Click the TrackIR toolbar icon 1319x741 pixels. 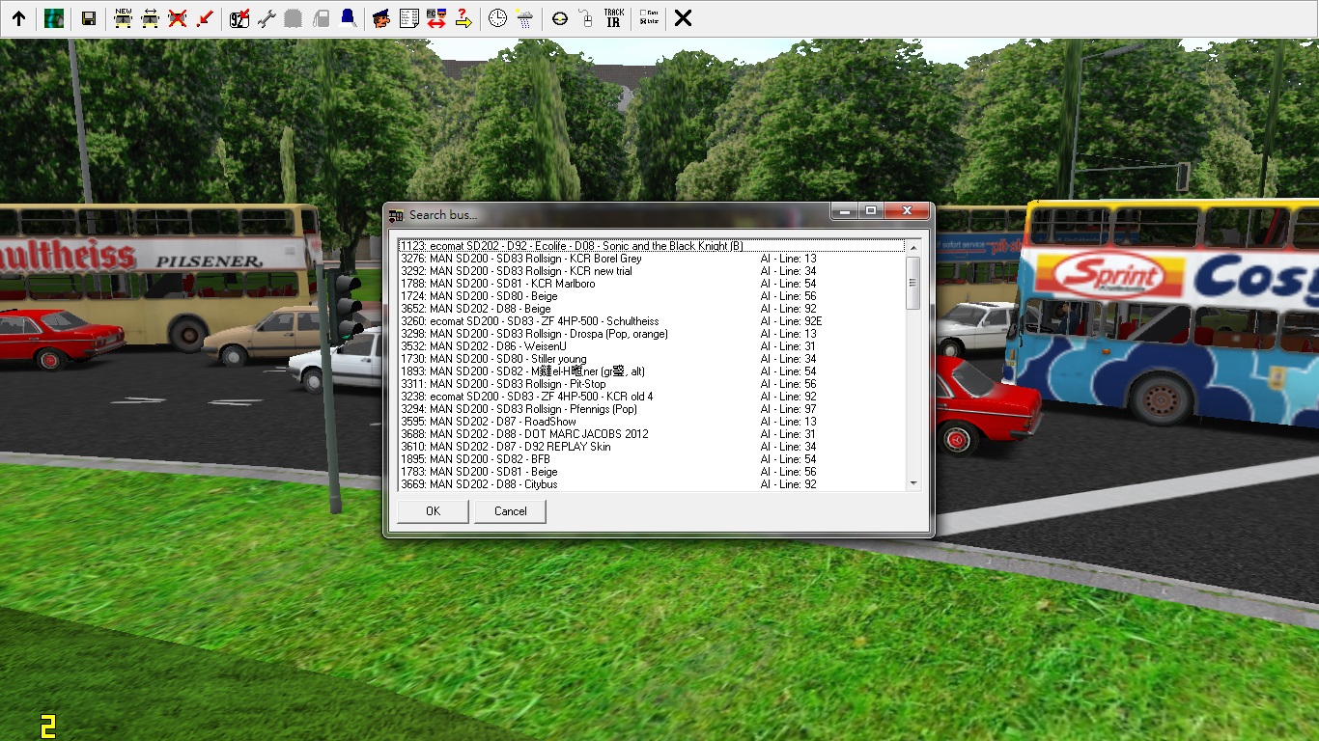(x=613, y=18)
